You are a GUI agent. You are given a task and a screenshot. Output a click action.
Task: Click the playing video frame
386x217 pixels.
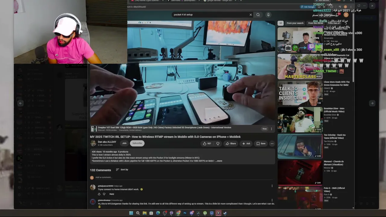(x=182, y=72)
